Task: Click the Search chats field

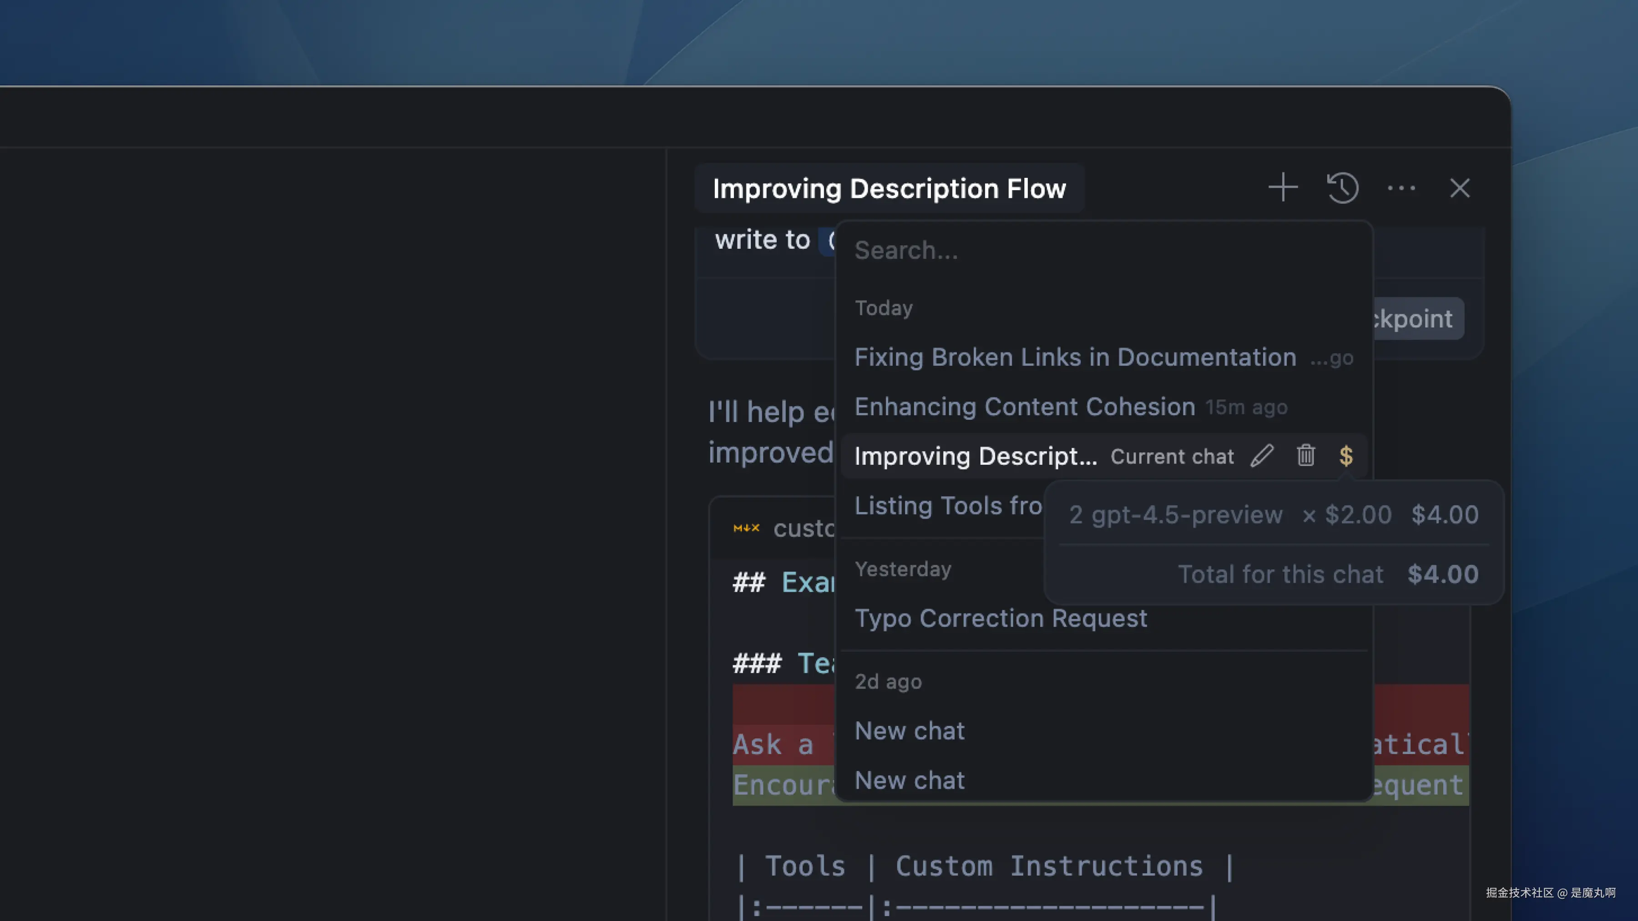Action: pos(1104,251)
